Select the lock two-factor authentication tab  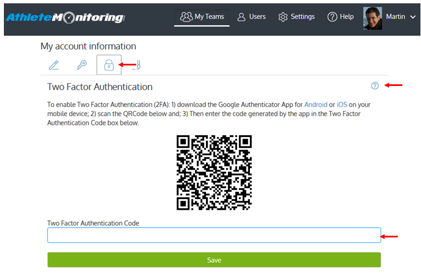point(109,65)
